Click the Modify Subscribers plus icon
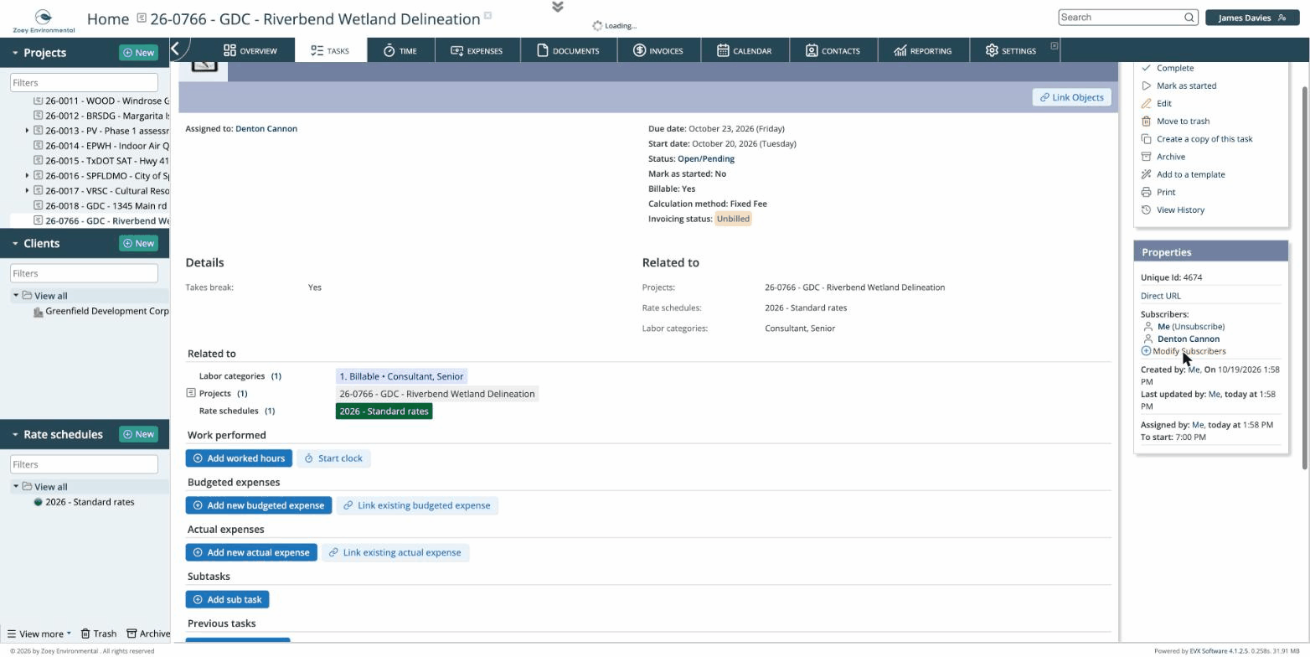 coord(1146,351)
